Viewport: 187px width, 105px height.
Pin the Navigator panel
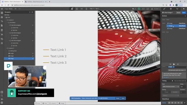[32, 12]
